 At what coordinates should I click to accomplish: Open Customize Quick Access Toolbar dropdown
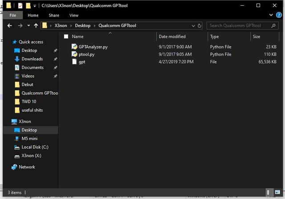point(35,6)
